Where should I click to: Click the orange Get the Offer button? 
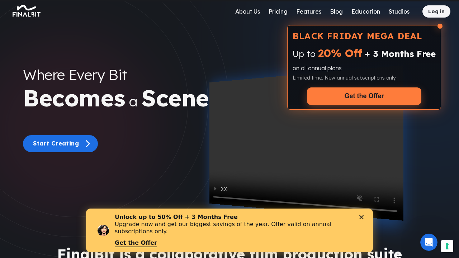pyautogui.click(x=364, y=96)
